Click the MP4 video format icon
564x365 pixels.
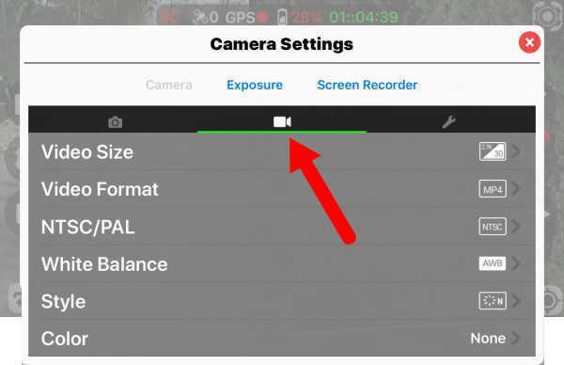[493, 189]
